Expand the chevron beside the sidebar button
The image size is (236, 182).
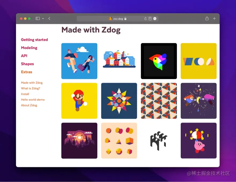click(x=43, y=18)
